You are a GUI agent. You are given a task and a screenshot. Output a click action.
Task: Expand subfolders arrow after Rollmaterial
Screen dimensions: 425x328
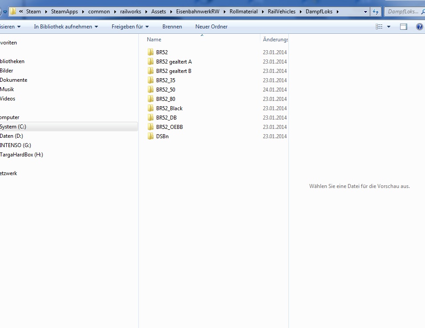coord(263,12)
